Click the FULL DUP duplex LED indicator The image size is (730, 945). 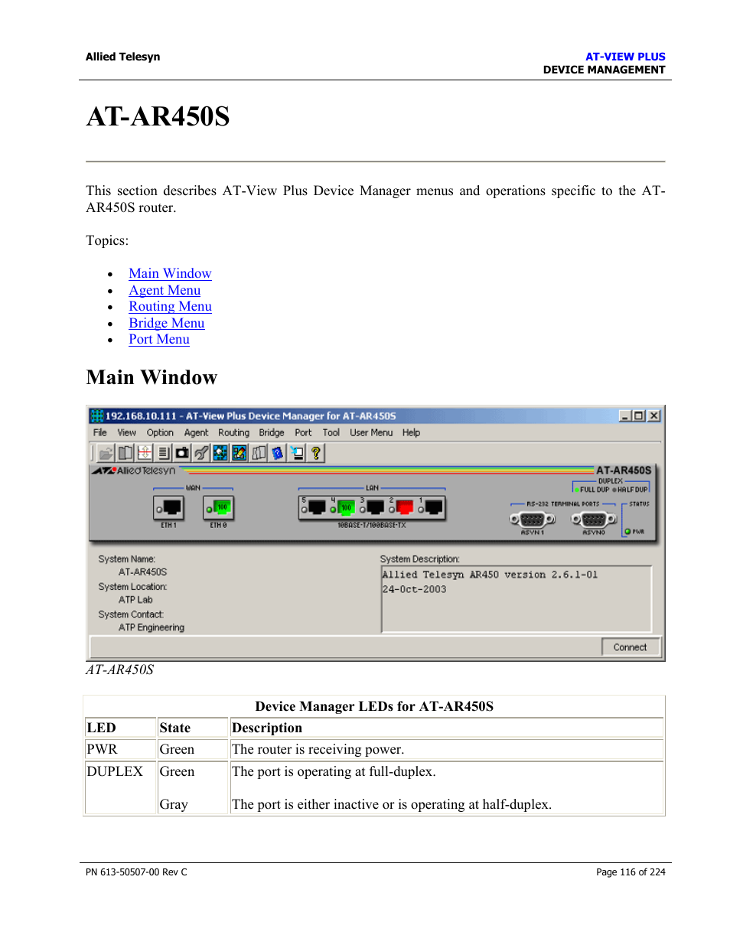tap(576, 490)
